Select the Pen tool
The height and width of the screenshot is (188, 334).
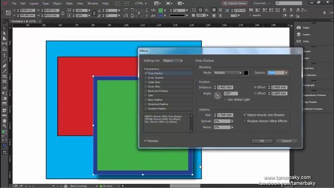[x=4, y=66]
